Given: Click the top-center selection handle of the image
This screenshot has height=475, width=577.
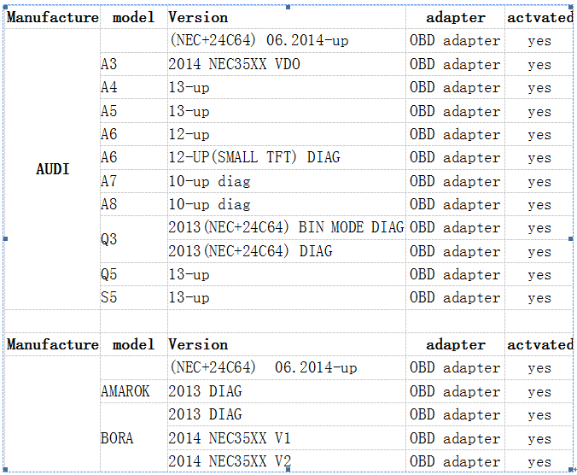Looking at the screenshot, I should click(x=288, y=6).
